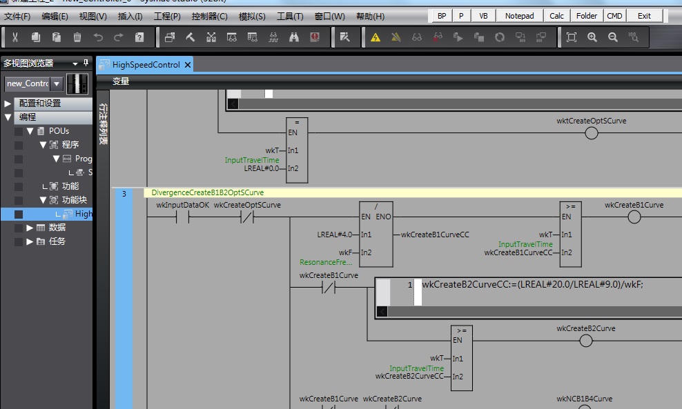Toggle the square marker beside 任务

[x=19, y=241]
